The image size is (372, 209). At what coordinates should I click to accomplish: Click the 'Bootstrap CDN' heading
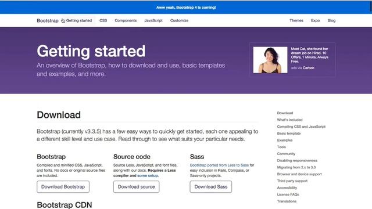point(65,205)
